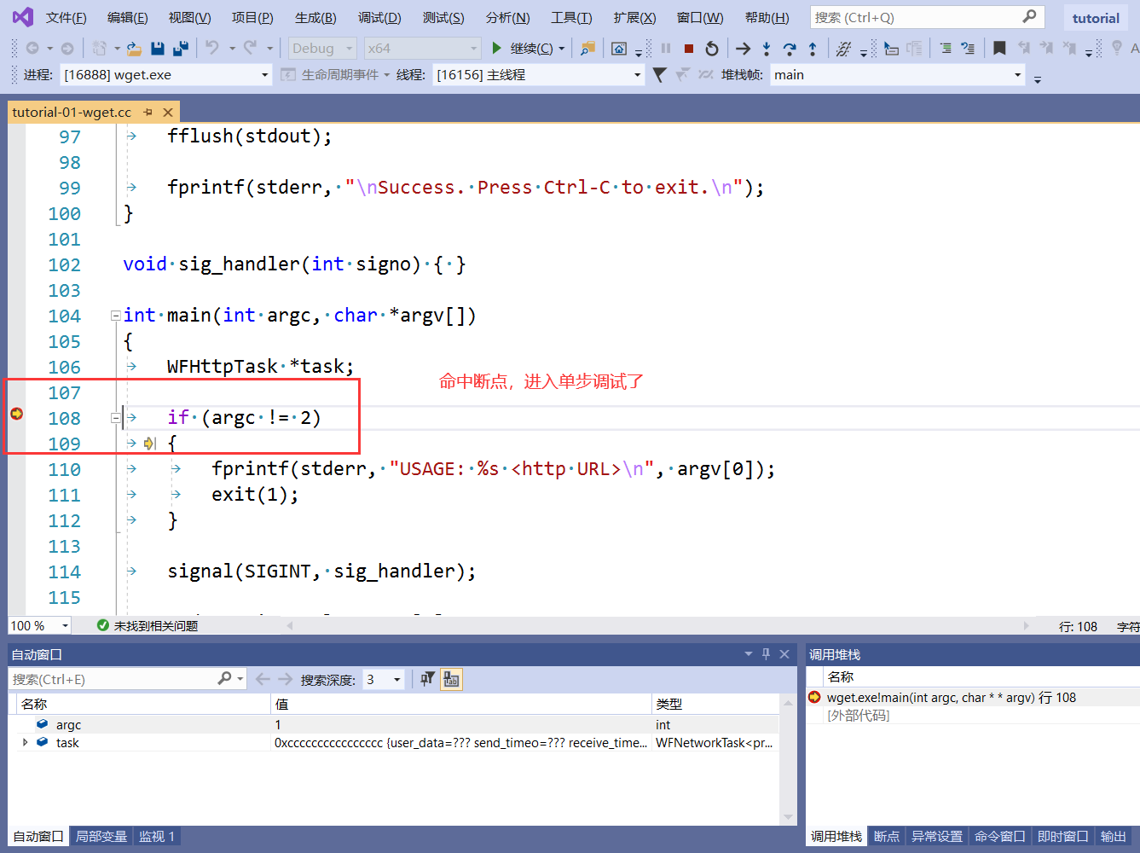Click Show Next Statement arrow

pyautogui.click(x=744, y=49)
